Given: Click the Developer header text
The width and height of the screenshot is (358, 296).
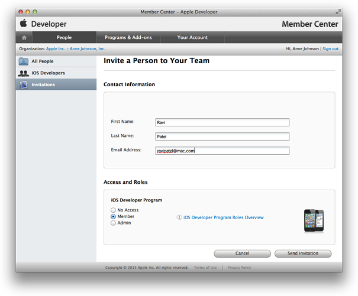Looking at the screenshot, I should [49, 24].
